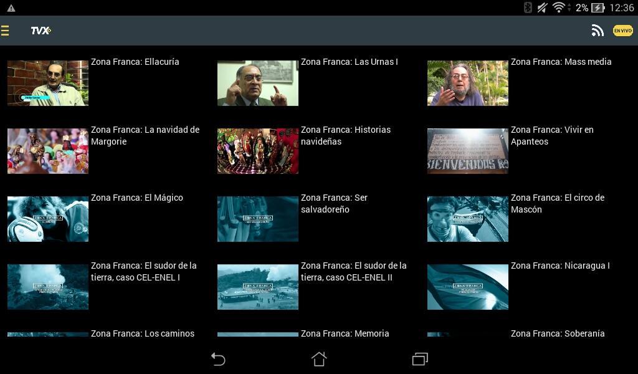638x374 pixels.
Task: Open the El circo de Mascón thumbnail
Action: pos(468,219)
